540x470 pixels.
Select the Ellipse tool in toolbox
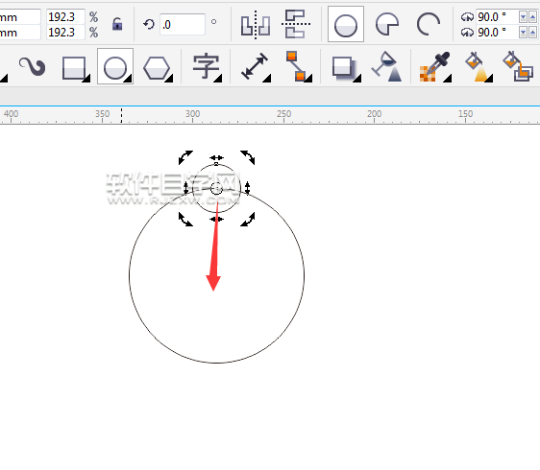[x=115, y=66]
